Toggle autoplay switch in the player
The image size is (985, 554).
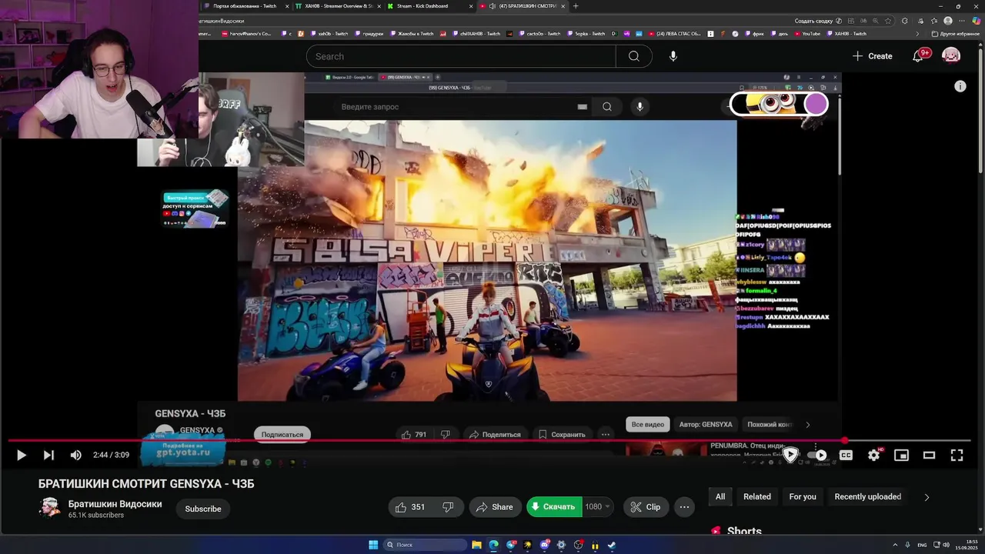point(818,455)
